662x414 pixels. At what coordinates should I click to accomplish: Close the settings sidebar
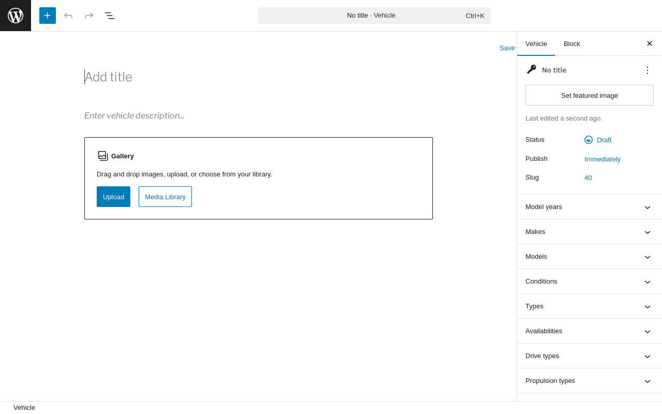(650, 43)
